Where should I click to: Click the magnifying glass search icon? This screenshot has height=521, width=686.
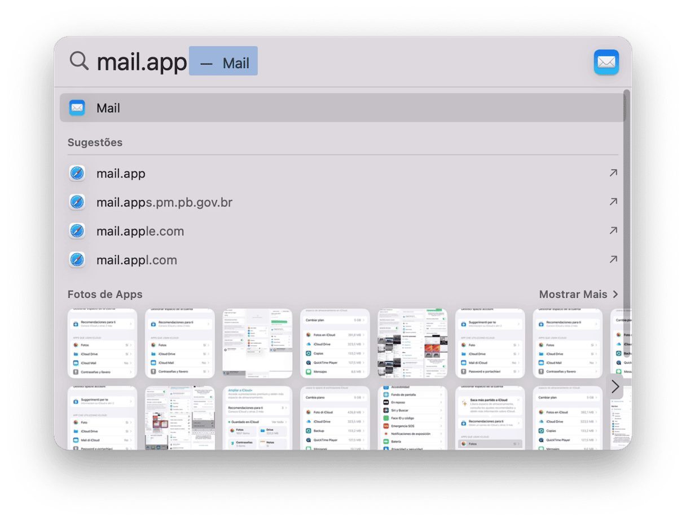(79, 61)
